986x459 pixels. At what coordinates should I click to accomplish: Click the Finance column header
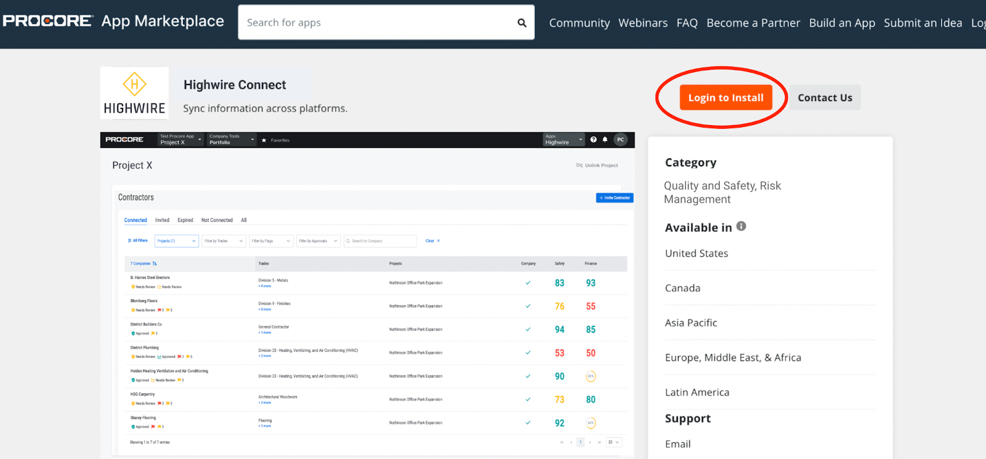click(x=590, y=264)
